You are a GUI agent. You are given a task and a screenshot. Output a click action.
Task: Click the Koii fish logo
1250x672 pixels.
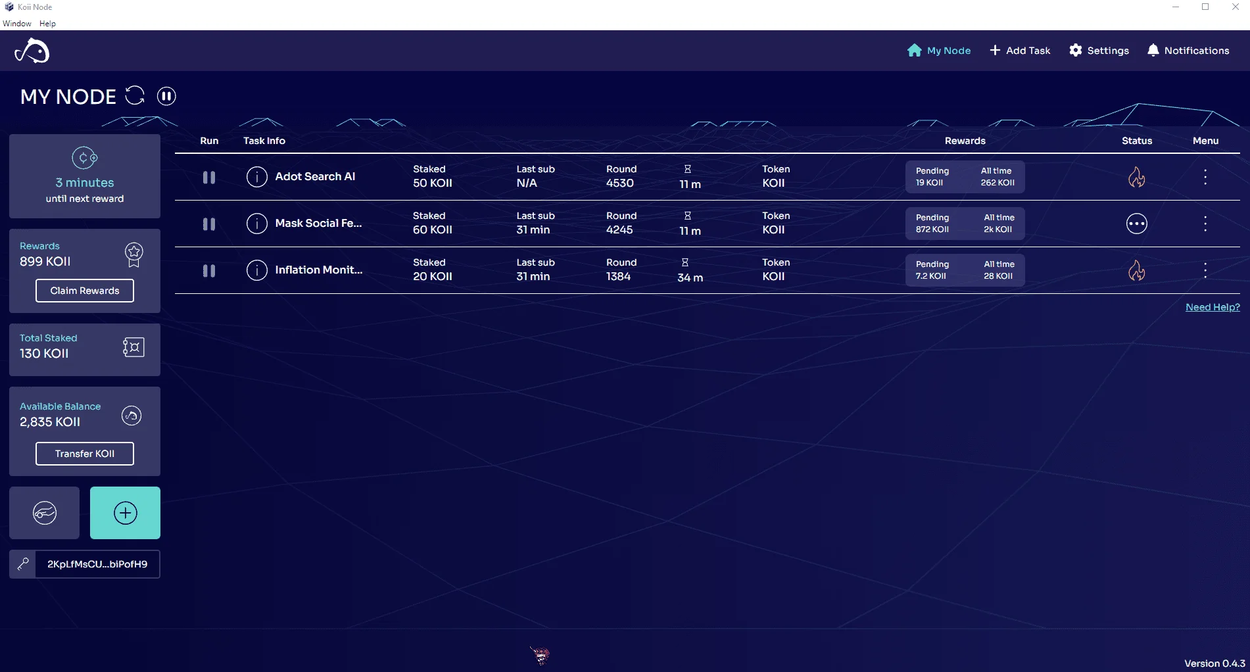pyautogui.click(x=32, y=51)
